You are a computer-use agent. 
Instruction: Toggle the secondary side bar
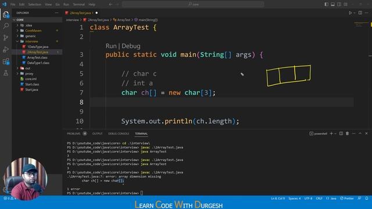pyautogui.click(x=339, y=4)
